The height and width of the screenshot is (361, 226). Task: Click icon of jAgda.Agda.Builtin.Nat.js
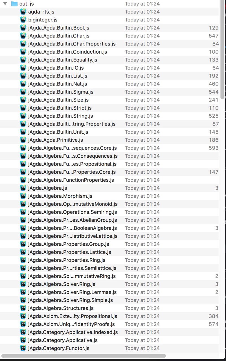[23, 84]
